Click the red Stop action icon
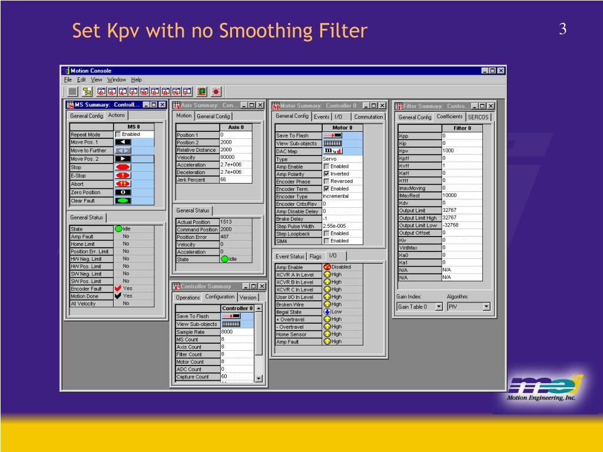 (123, 167)
